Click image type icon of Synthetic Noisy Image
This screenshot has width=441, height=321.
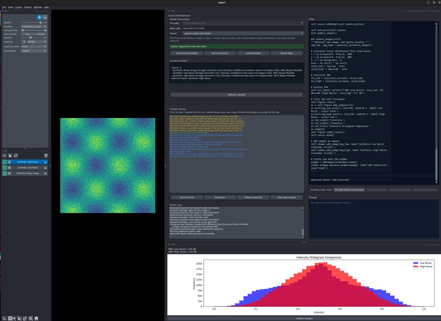coord(46,173)
